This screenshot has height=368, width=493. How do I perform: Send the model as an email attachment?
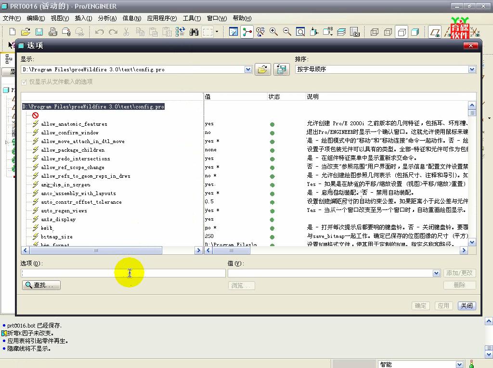(66, 32)
